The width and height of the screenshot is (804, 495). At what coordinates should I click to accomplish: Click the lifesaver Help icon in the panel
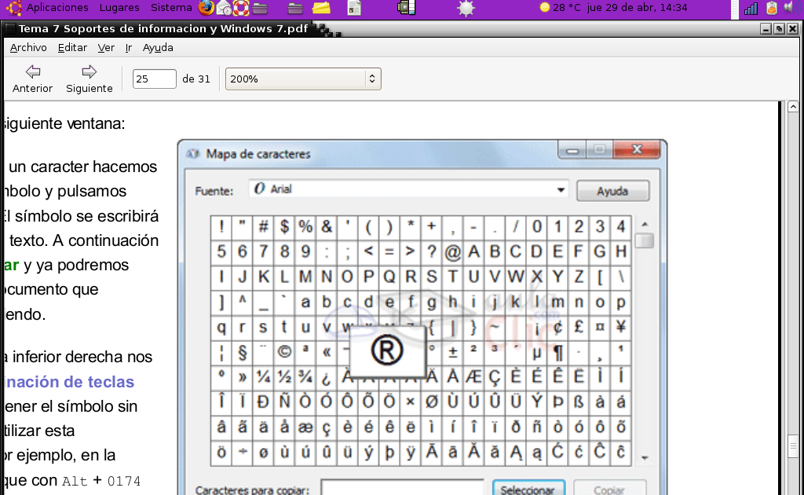click(x=239, y=8)
